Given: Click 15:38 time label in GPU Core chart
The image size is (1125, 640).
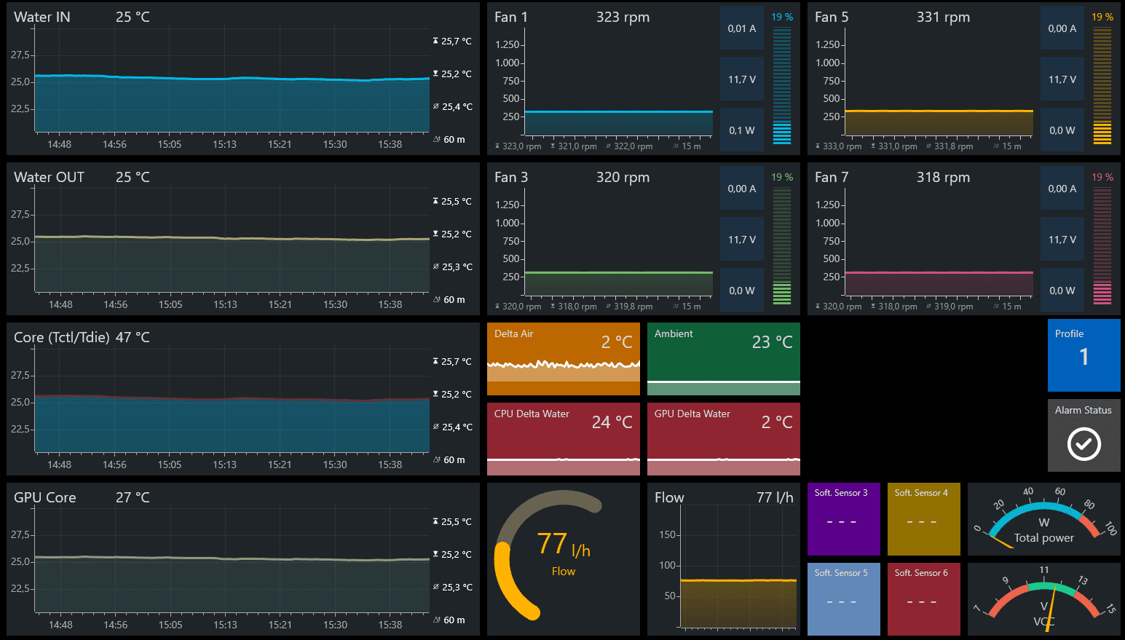Looking at the screenshot, I should click(x=390, y=625).
